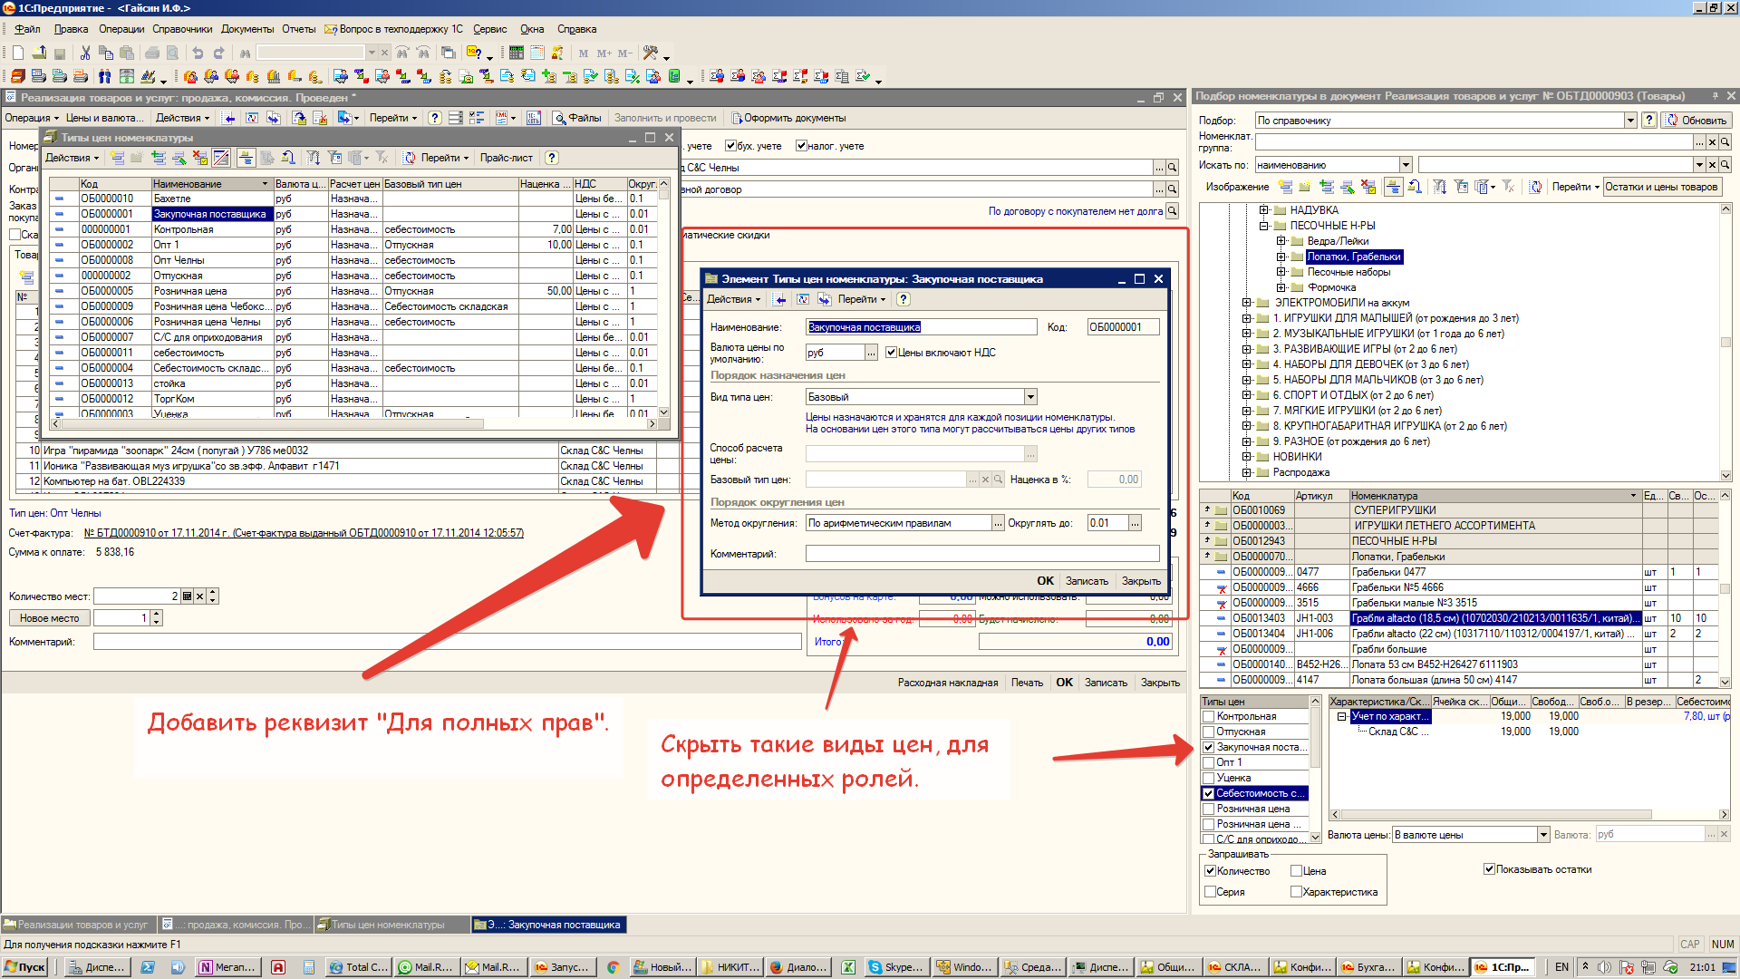Viewport: 1740px width, 979px height.
Task: Open Вид типа цен dropdown
Action: (x=1030, y=397)
